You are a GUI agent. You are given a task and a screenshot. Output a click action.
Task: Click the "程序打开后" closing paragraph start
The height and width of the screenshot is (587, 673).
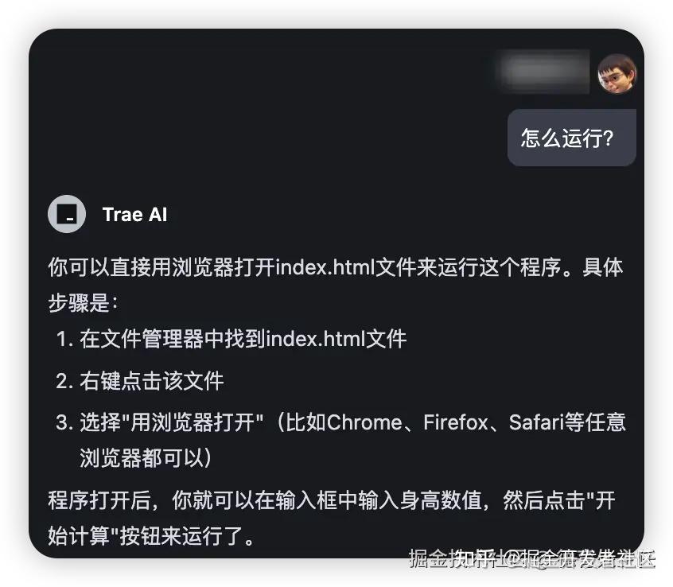[99, 500]
